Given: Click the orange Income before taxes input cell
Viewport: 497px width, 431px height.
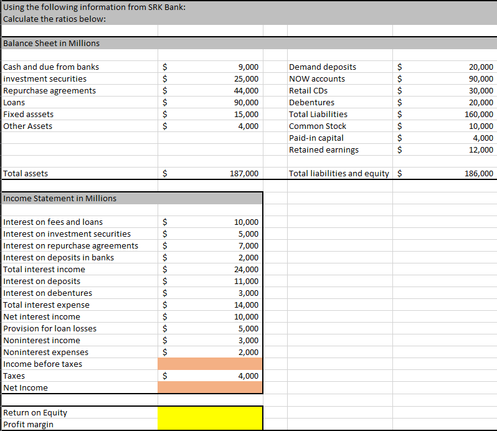Looking at the screenshot, I should [211, 364].
